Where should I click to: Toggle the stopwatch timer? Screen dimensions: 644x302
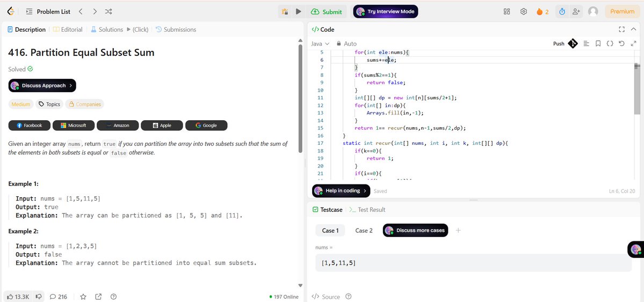pyautogui.click(x=562, y=11)
